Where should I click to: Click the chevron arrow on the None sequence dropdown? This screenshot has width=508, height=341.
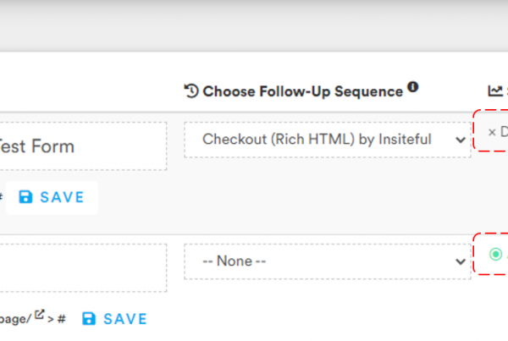coord(461,261)
